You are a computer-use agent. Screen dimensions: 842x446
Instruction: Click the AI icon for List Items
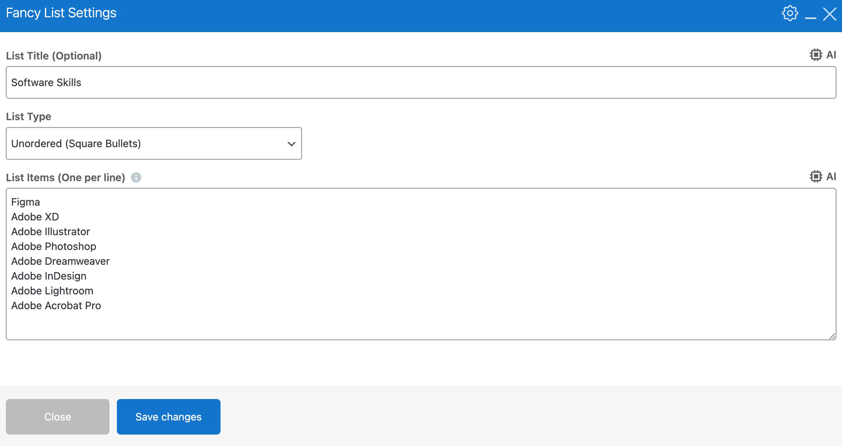[822, 176]
